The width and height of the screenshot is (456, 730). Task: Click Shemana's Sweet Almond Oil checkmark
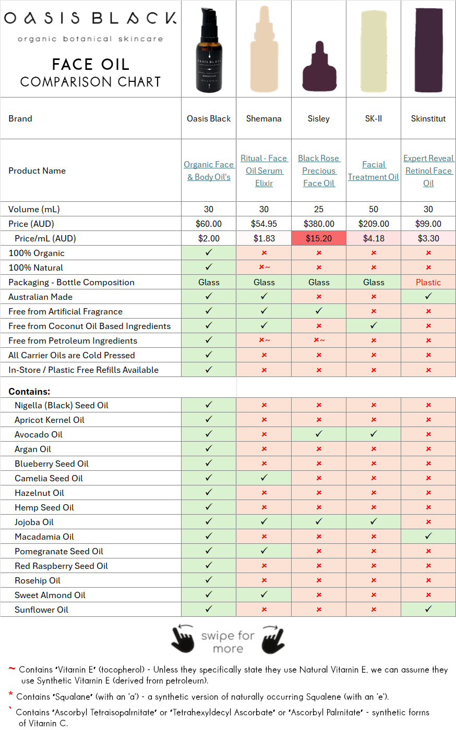[x=264, y=595]
